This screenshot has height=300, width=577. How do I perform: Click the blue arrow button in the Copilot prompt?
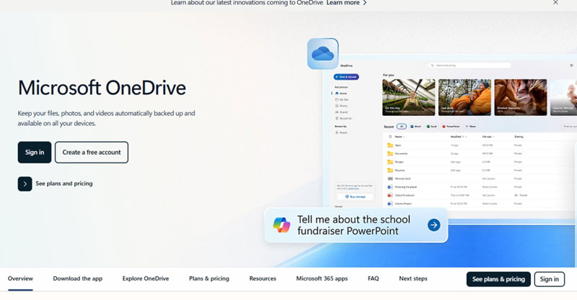434,224
